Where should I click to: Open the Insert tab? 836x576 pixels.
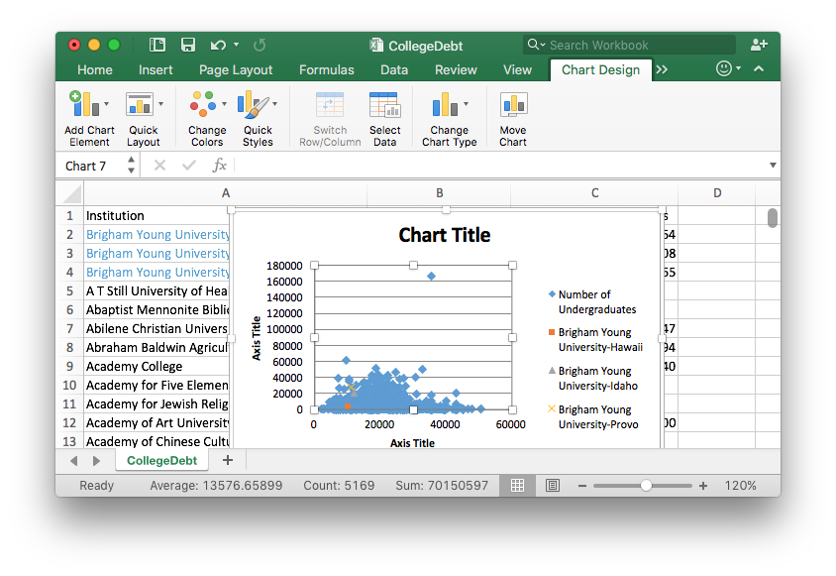click(156, 70)
